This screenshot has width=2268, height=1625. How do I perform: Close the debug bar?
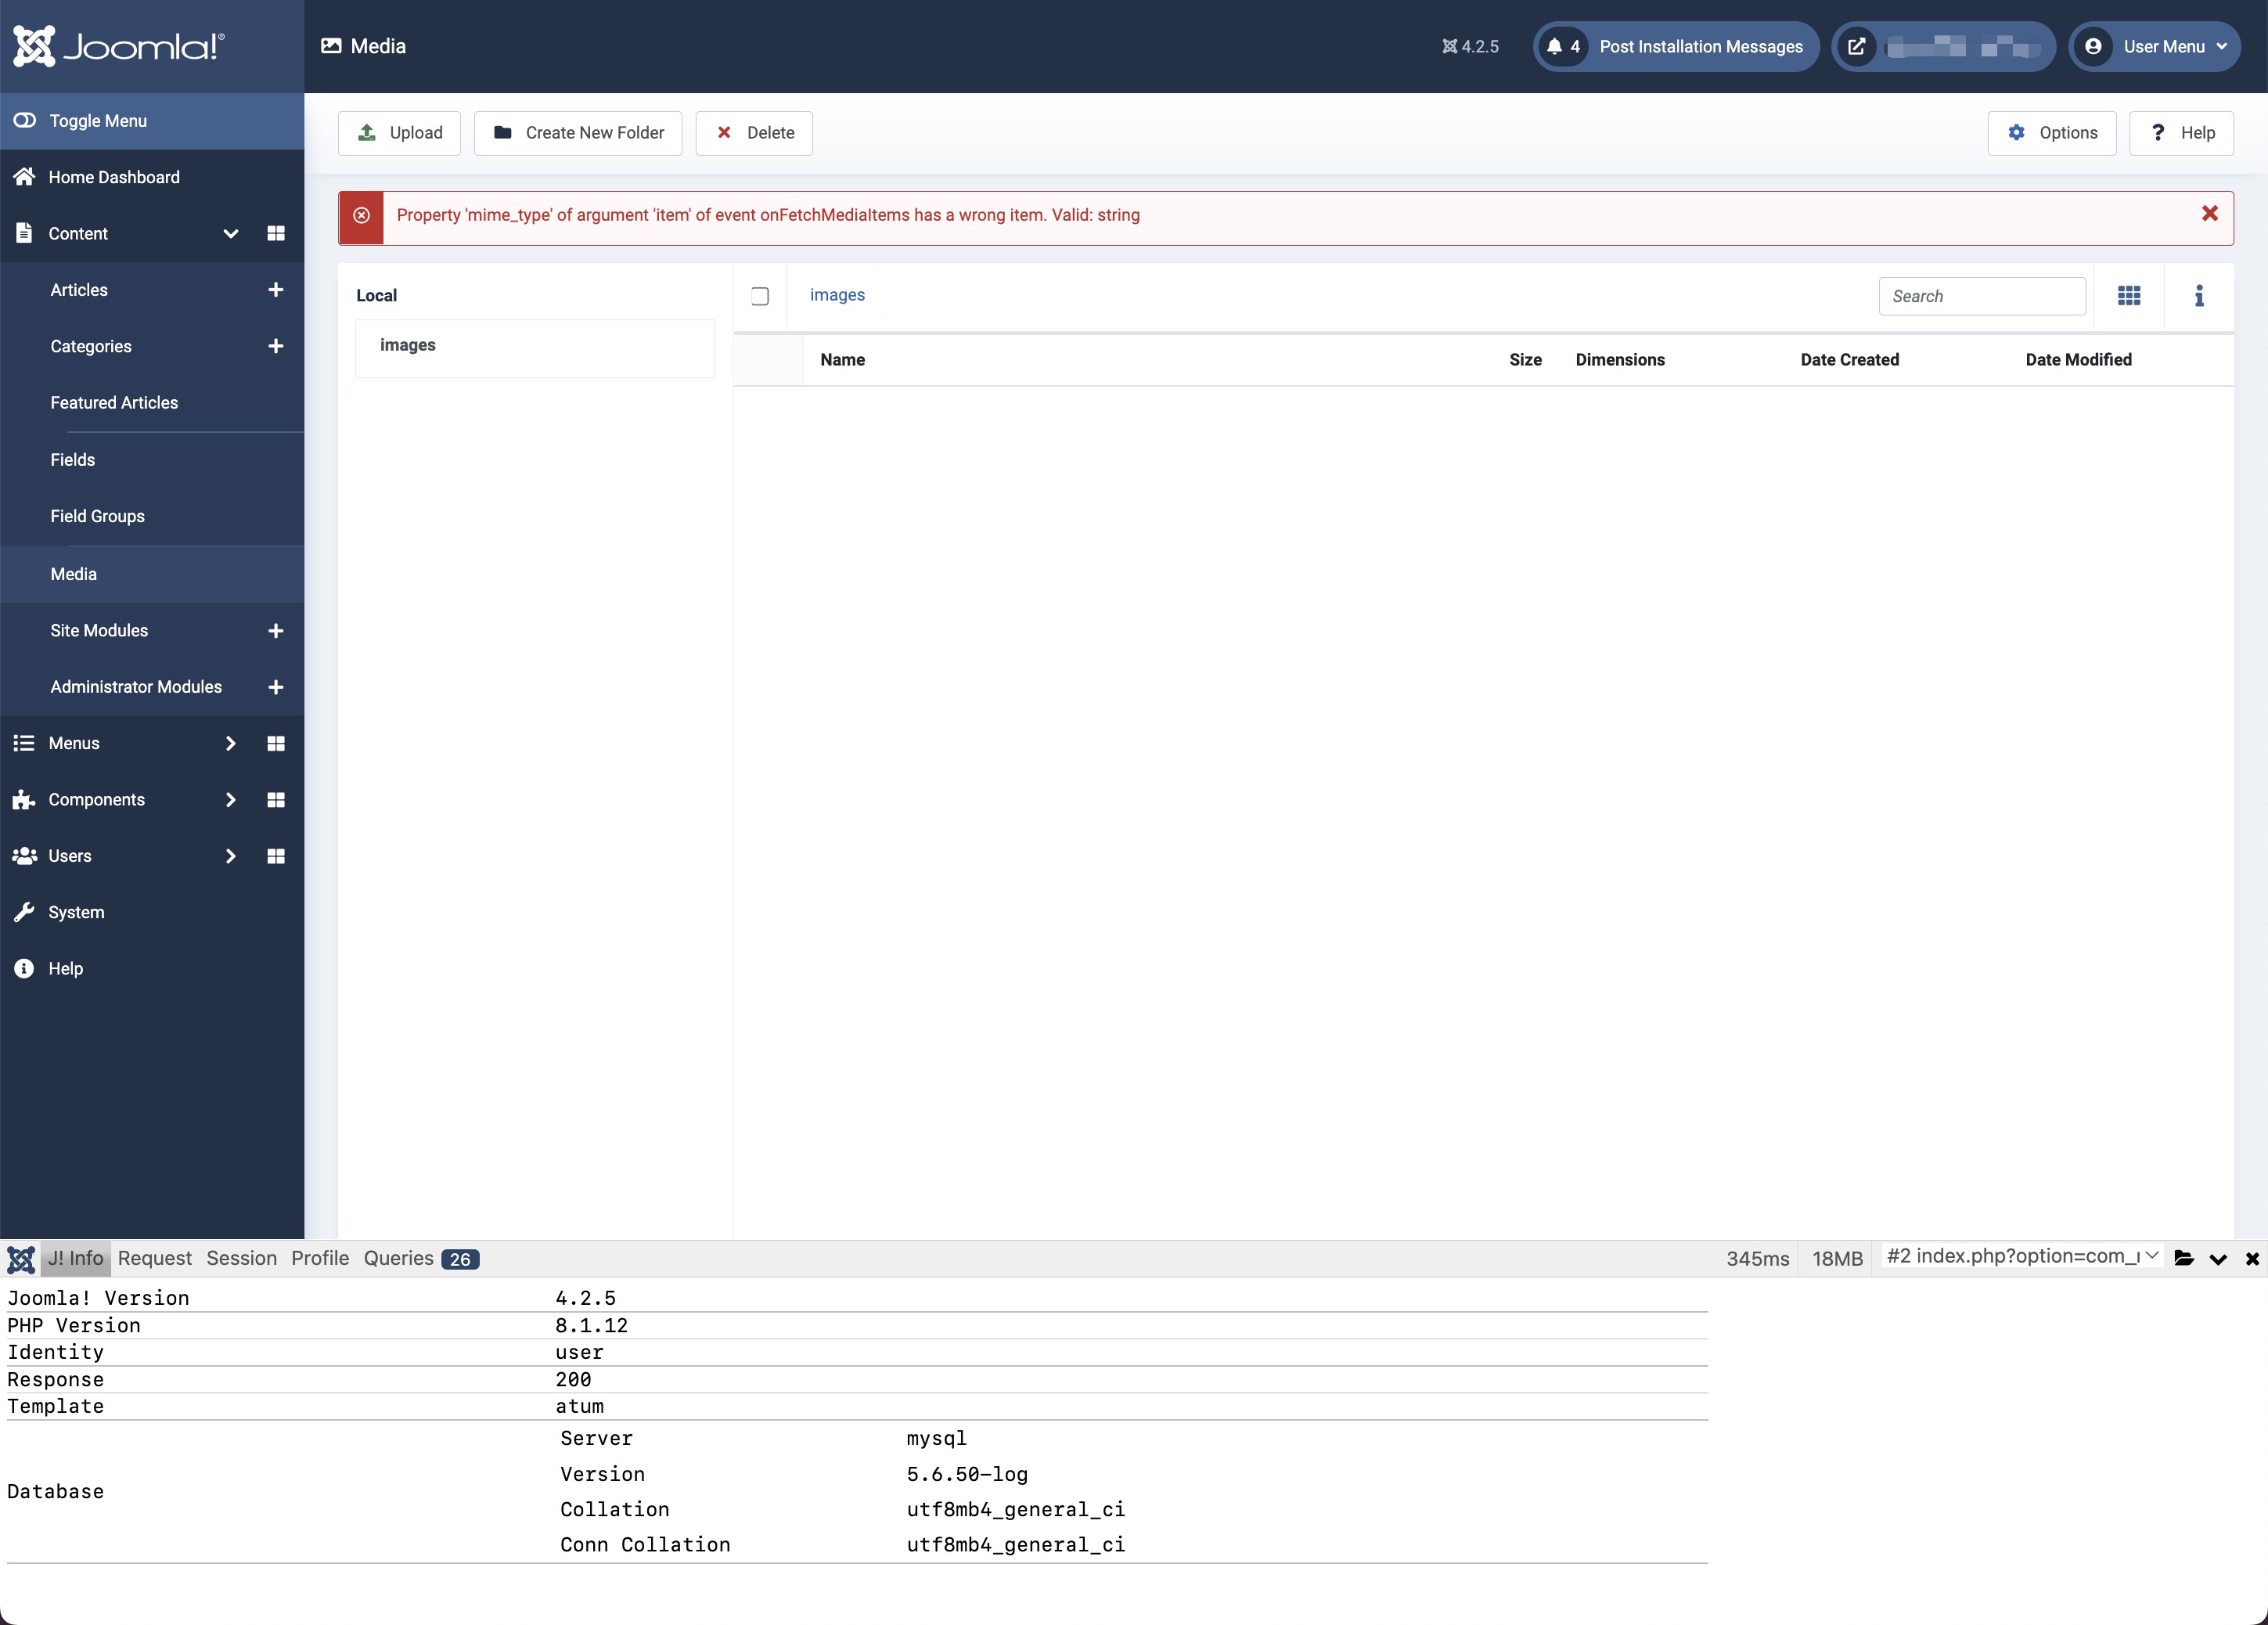click(2252, 1259)
